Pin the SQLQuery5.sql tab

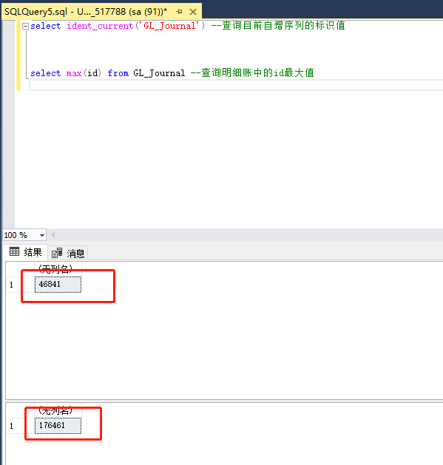pos(179,12)
